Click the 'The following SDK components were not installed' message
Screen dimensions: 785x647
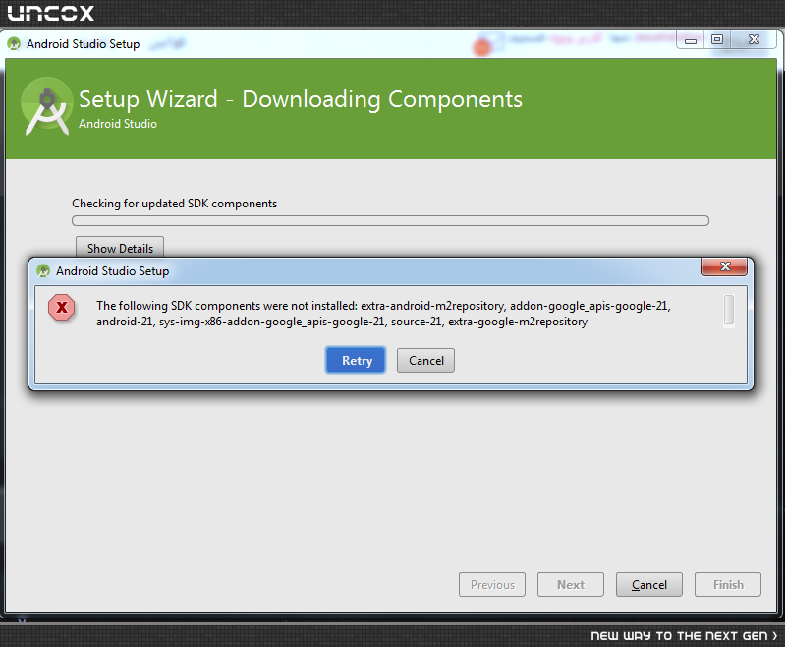point(383,314)
